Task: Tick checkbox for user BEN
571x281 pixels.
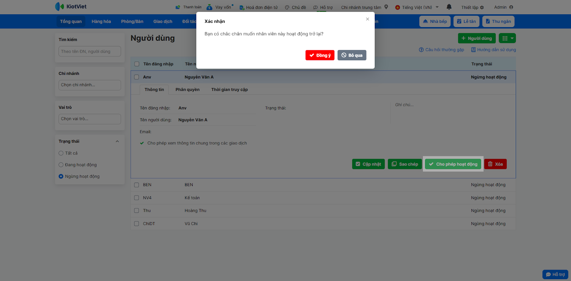Action: tap(136, 185)
